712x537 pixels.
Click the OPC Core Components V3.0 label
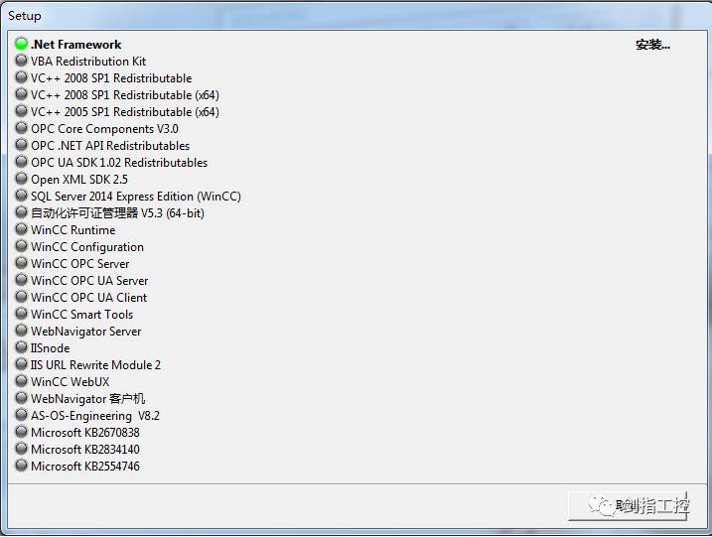pyautogui.click(x=104, y=129)
